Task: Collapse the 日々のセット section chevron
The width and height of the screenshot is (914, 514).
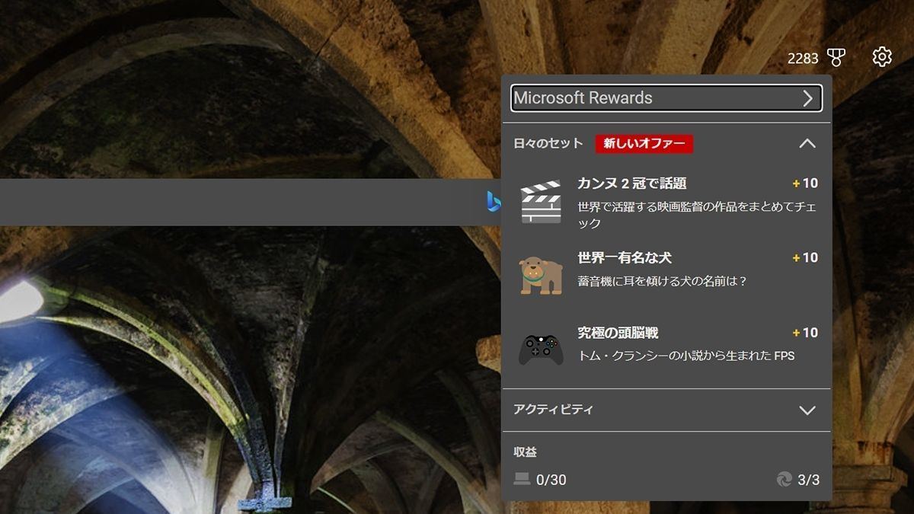Action: coord(807,143)
